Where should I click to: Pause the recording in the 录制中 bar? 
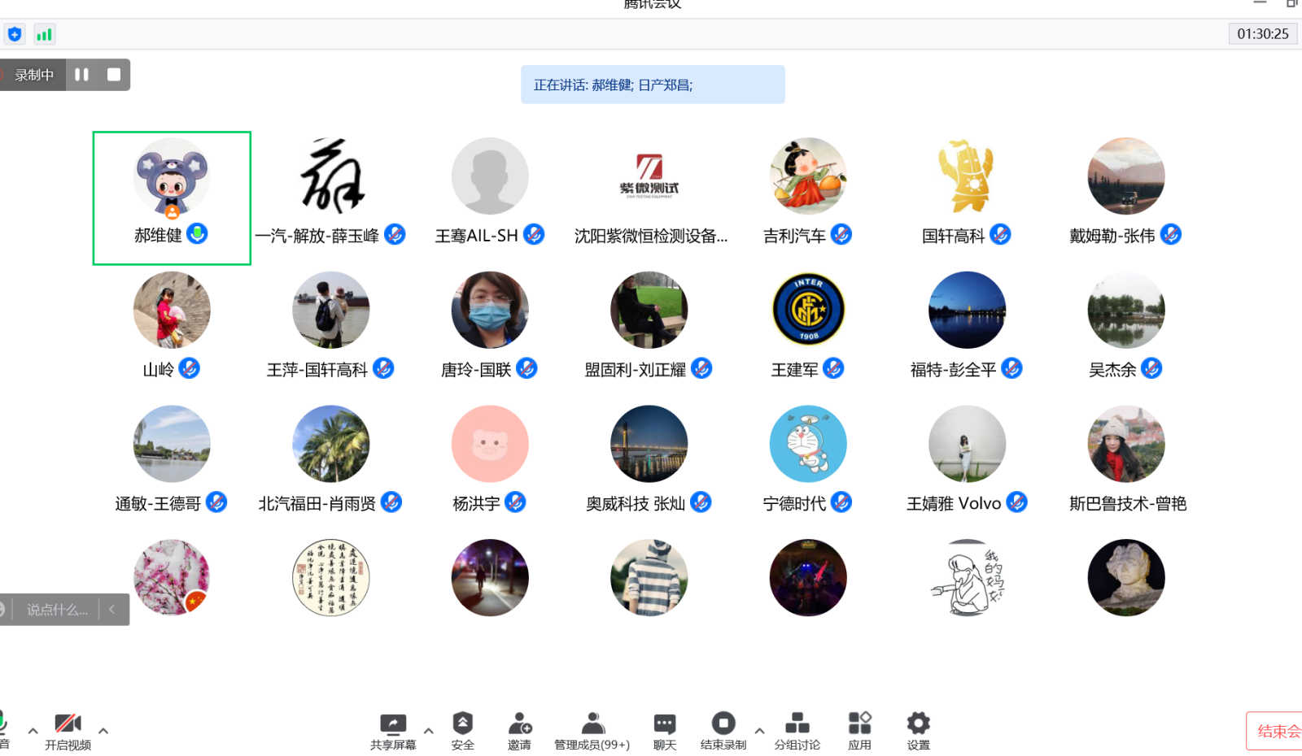pyautogui.click(x=81, y=74)
